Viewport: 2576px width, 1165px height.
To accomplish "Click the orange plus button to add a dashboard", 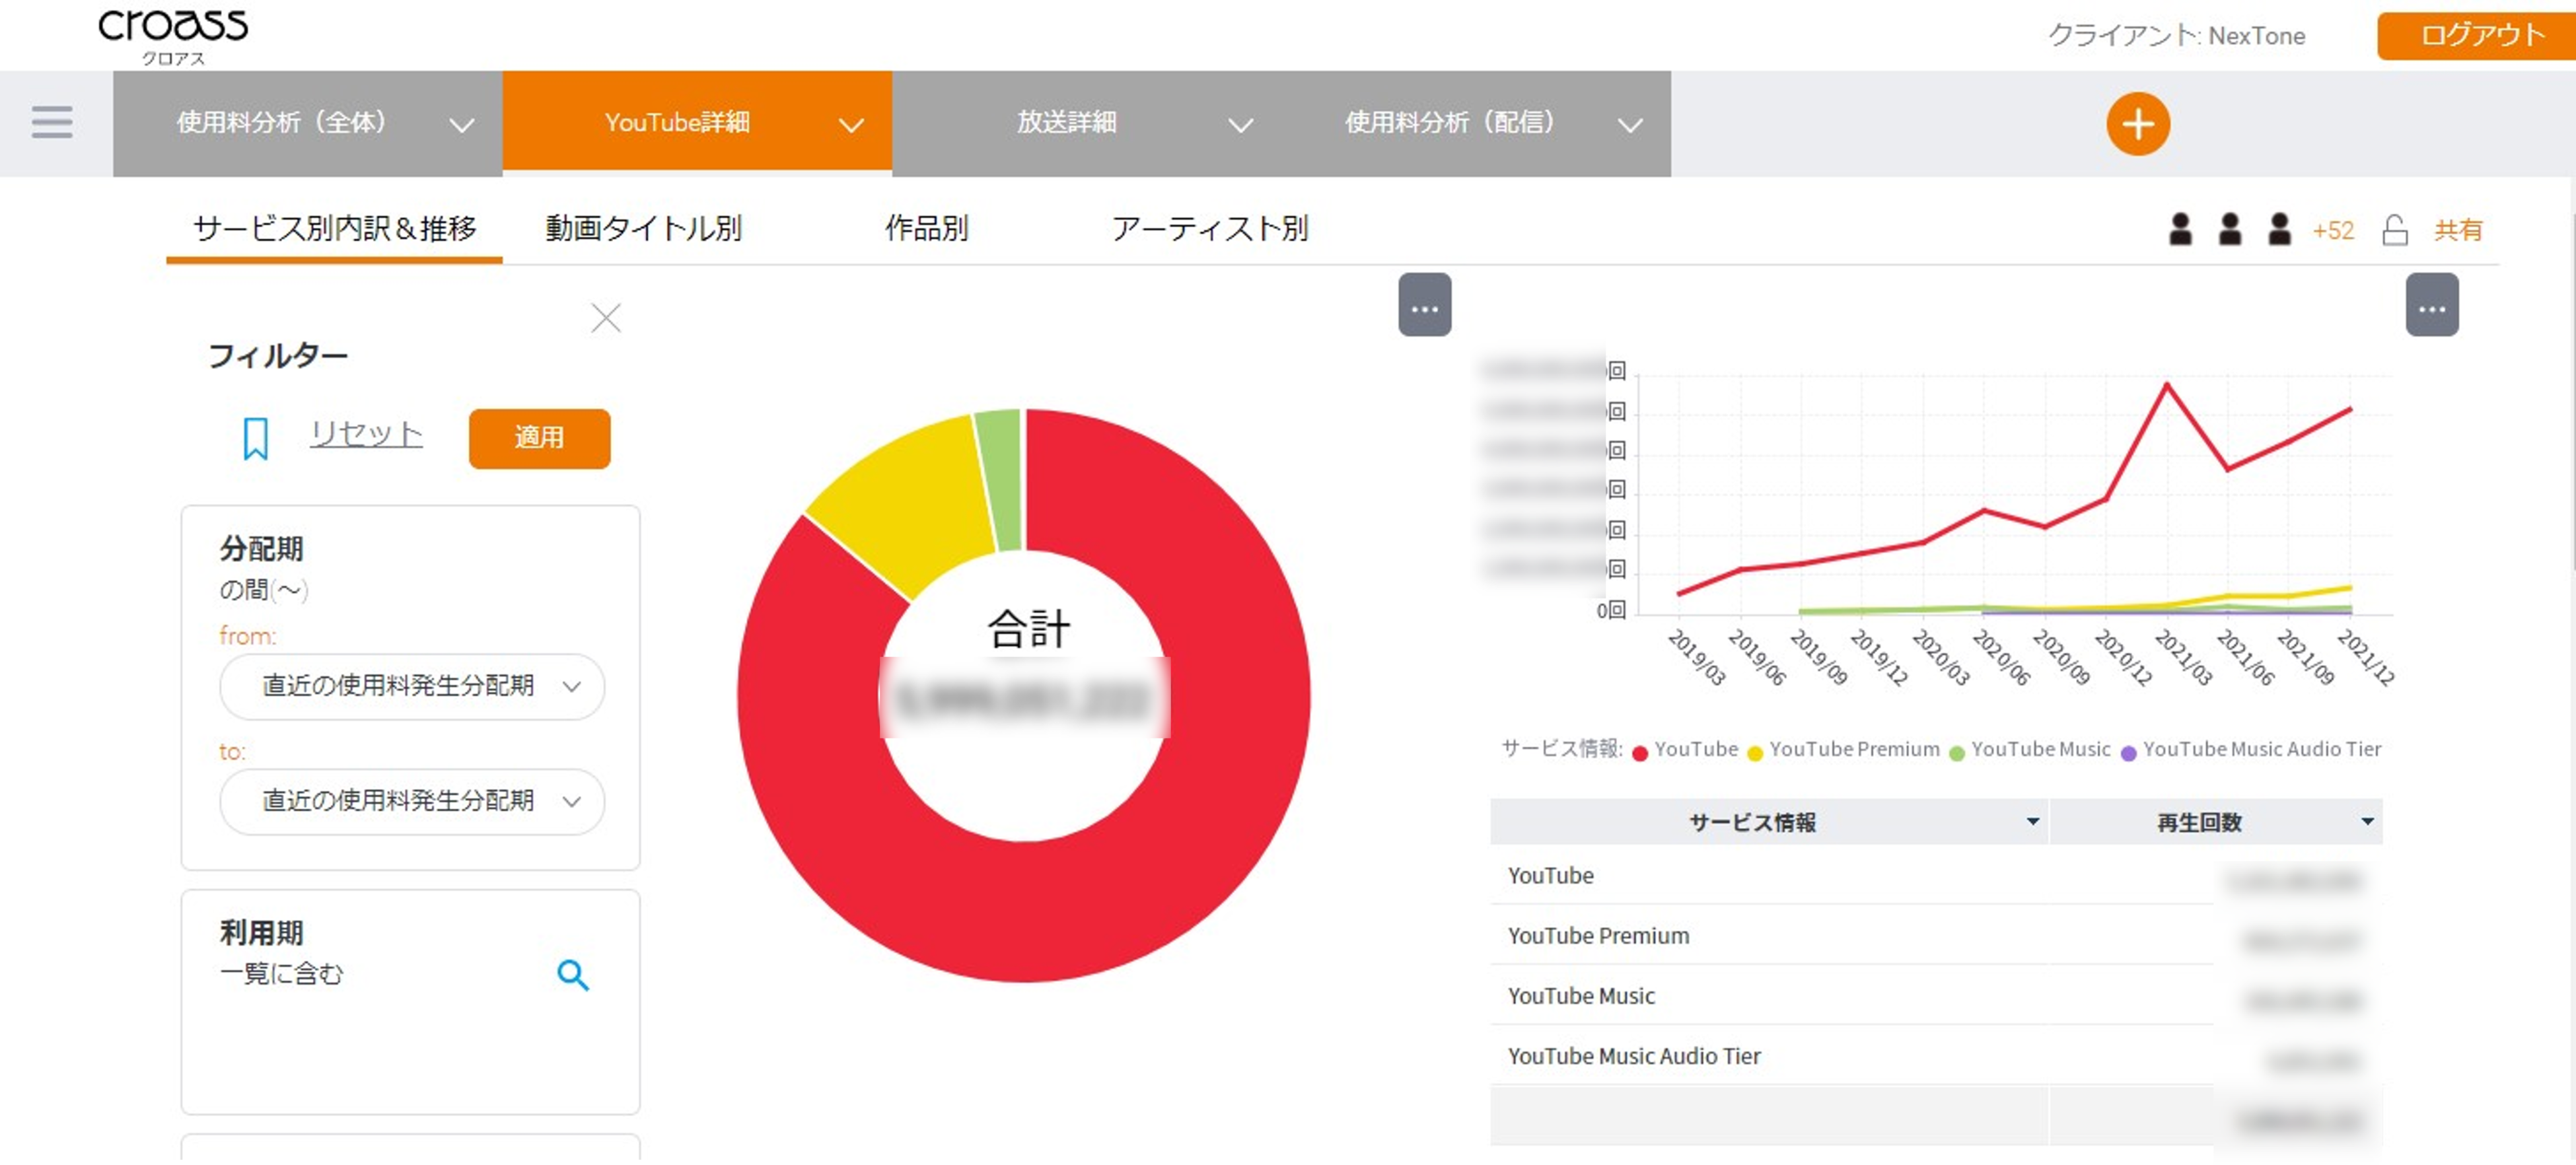I will click(2138, 123).
